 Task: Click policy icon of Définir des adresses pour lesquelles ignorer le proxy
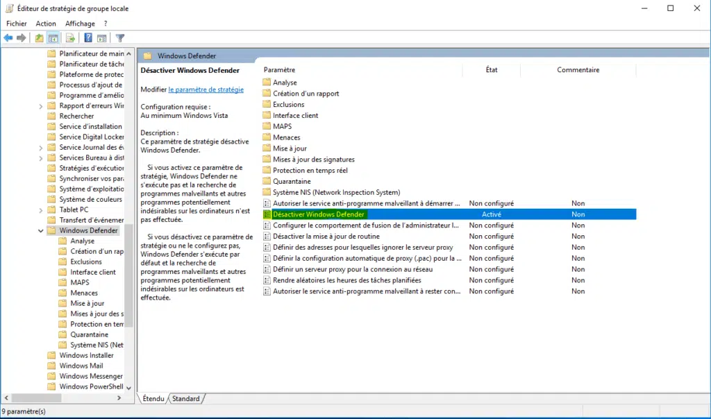(267, 247)
